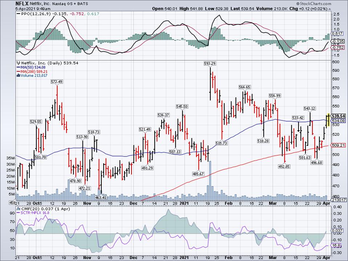
Task: Click the 463.41 low price label
Action: click(x=101, y=197)
